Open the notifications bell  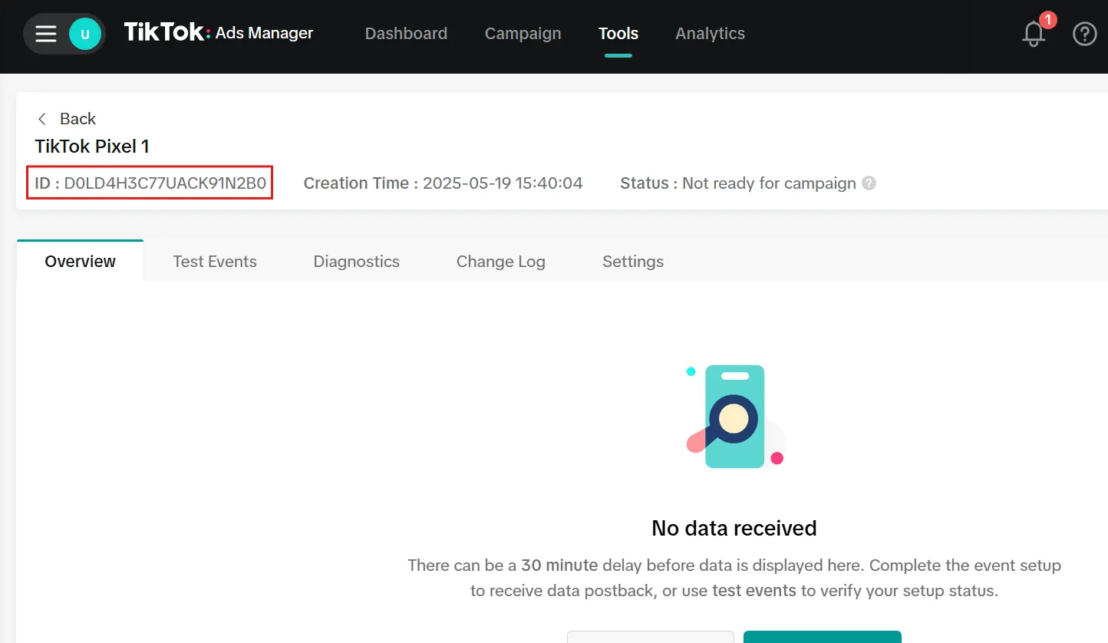pyautogui.click(x=1034, y=34)
